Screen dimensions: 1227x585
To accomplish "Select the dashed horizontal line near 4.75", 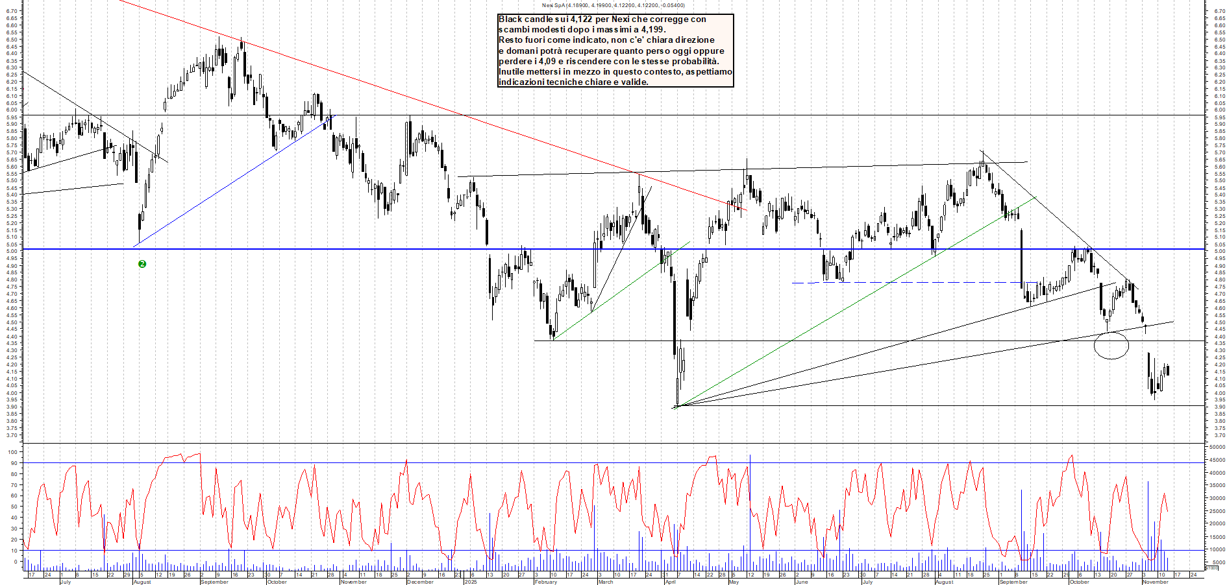I will coord(909,283).
